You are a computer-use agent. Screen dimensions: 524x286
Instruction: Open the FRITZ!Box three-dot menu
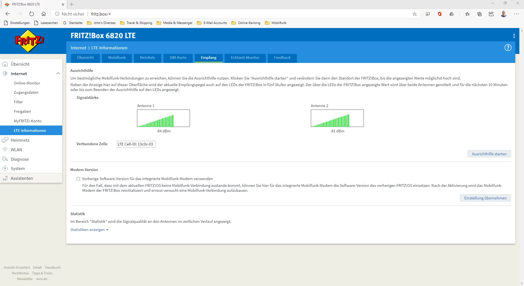pyautogui.click(x=514, y=36)
